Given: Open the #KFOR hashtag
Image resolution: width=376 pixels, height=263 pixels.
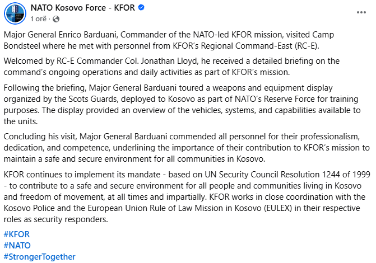Looking at the screenshot, I should (16, 234).
